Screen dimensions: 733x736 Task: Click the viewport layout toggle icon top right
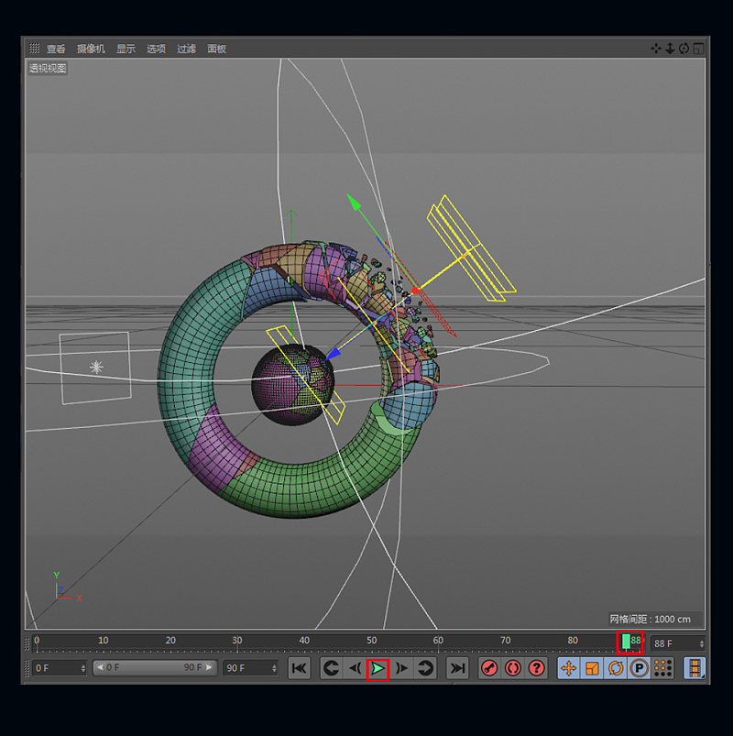tap(699, 49)
